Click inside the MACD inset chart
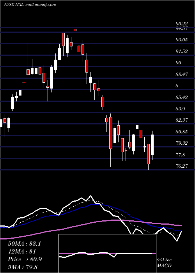This screenshot has height=273, width=195. (107, 253)
